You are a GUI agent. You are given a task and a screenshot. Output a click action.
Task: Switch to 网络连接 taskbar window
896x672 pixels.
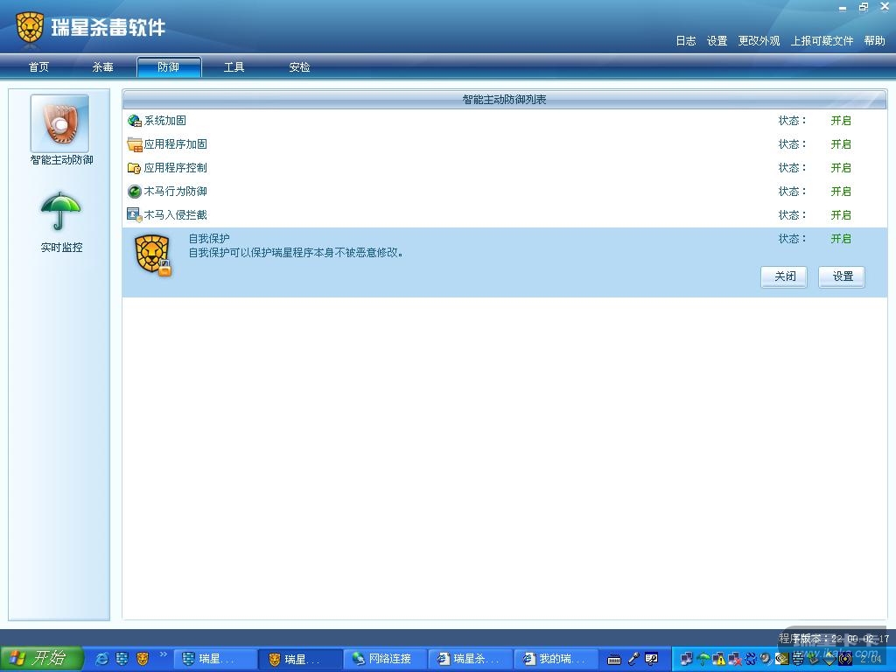386,659
